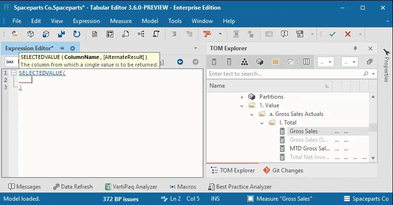Open model from database cube icon

coord(31,34)
